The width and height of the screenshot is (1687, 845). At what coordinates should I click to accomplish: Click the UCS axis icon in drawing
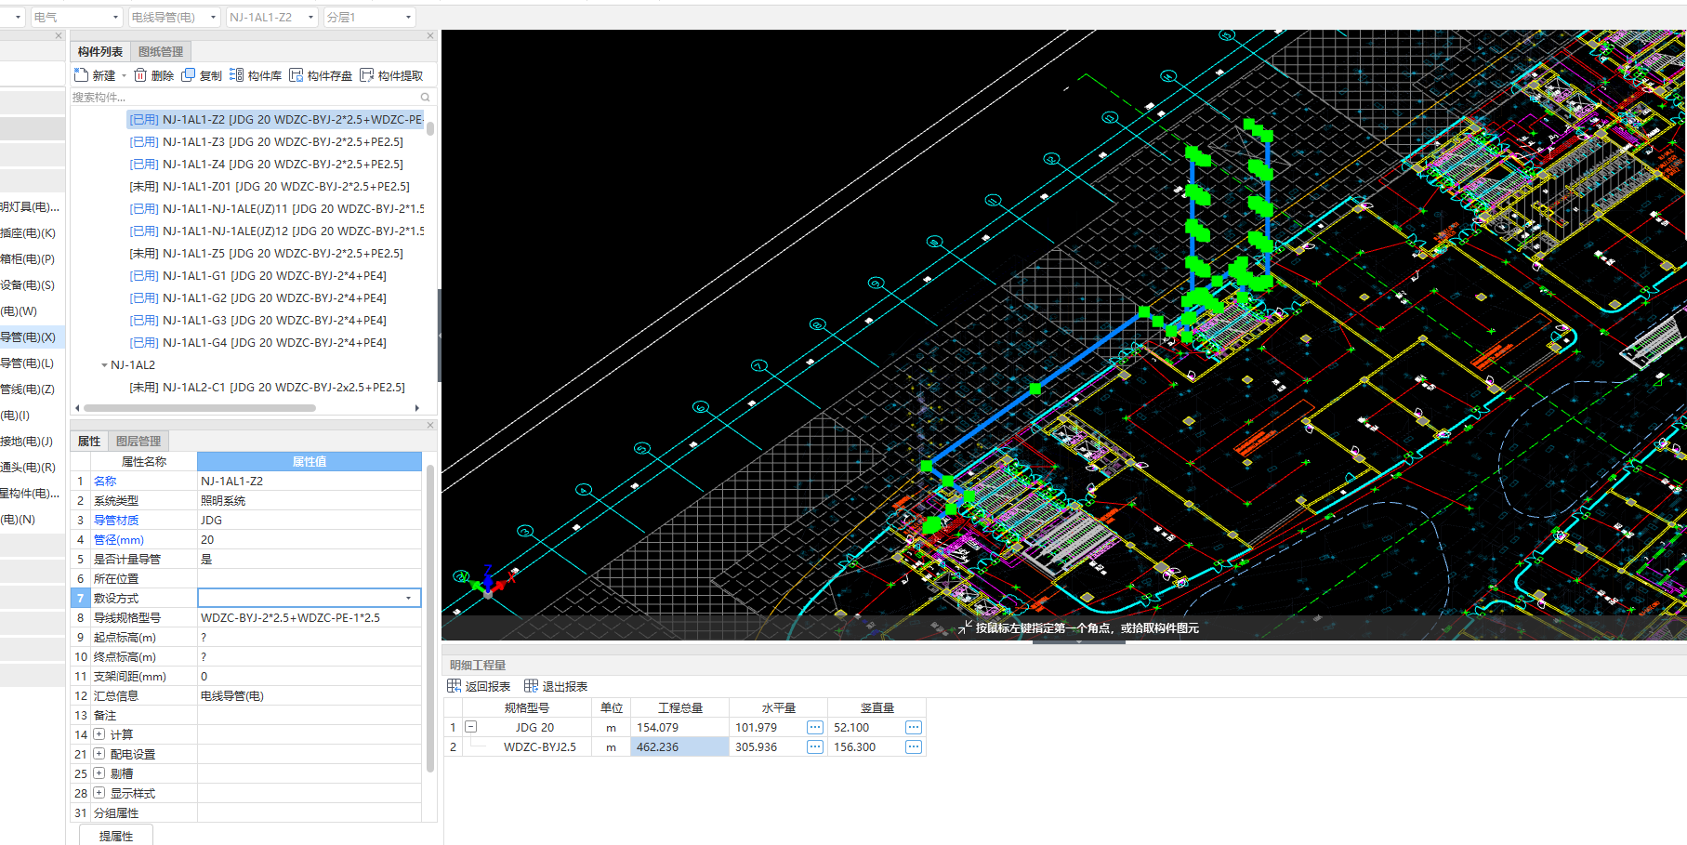487,584
